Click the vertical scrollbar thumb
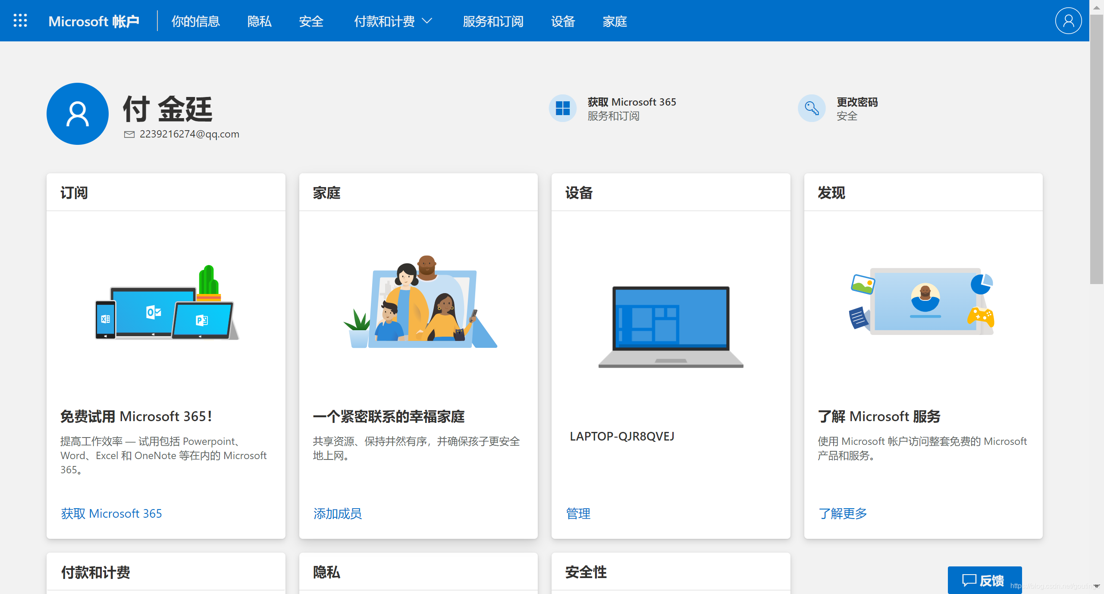This screenshot has width=1104, height=594. click(x=1096, y=149)
